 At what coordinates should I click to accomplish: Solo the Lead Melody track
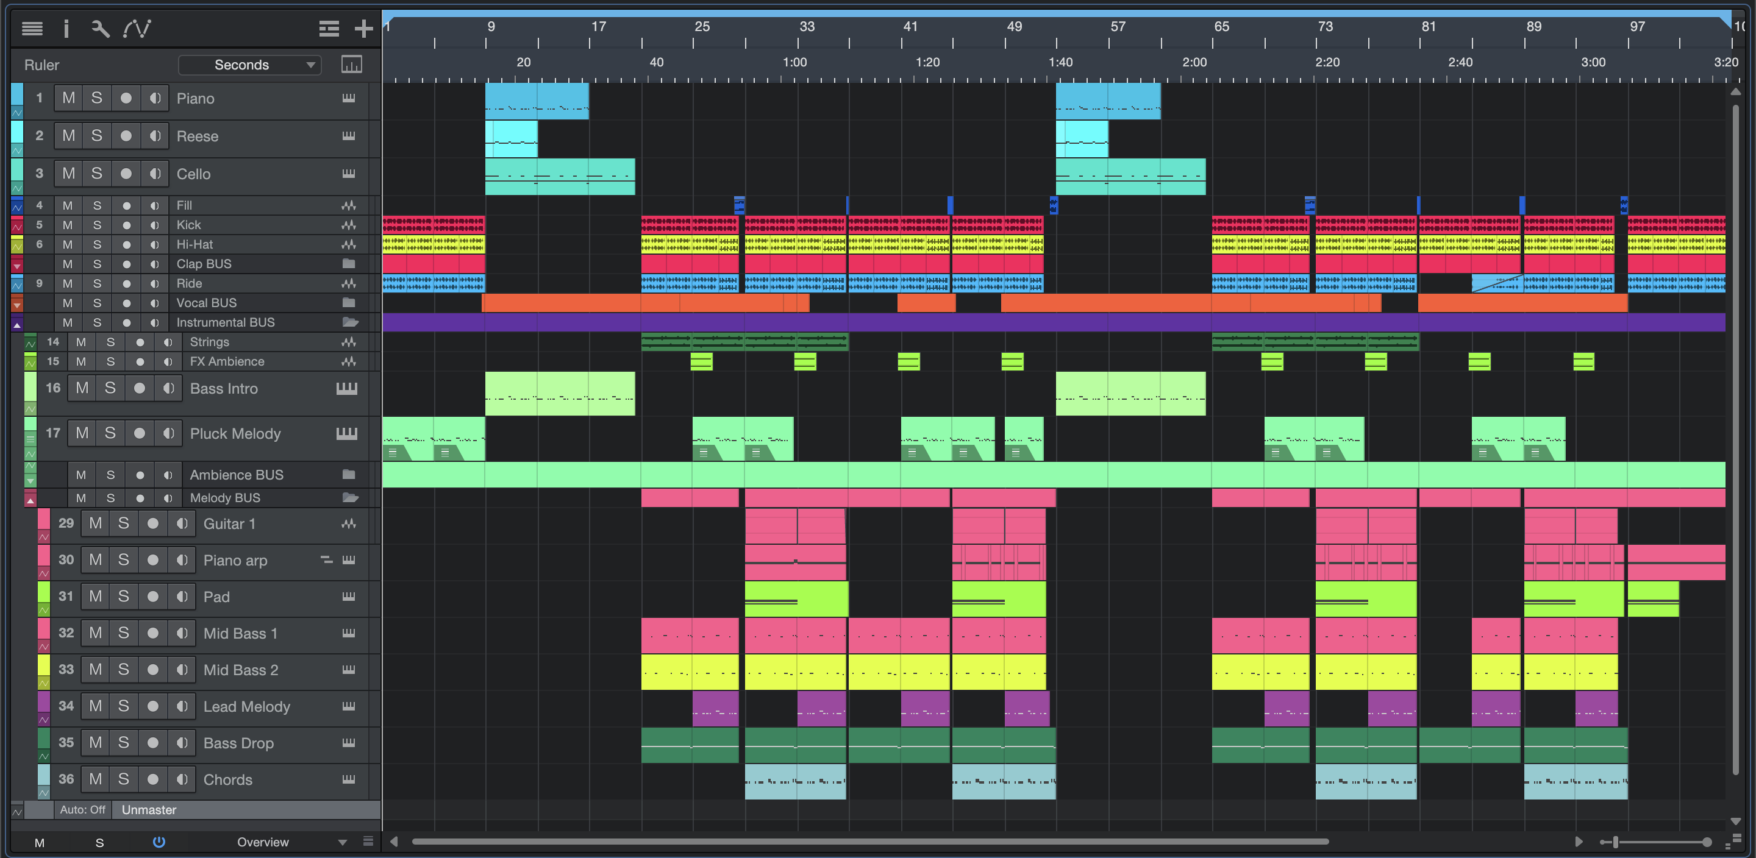point(123,707)
